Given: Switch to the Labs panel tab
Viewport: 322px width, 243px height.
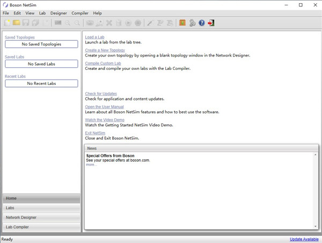Looking at the screenshot, I should 41,208.
